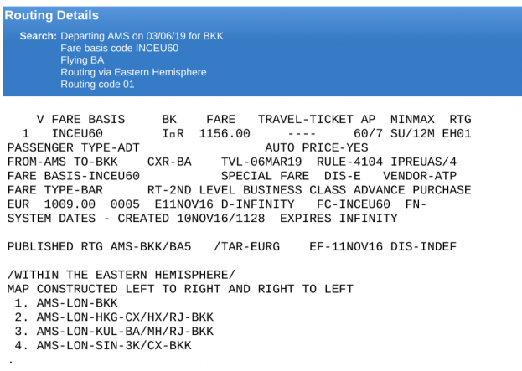Select the 'Routing via Eastern Hemisphere' line

coord(133,72)
